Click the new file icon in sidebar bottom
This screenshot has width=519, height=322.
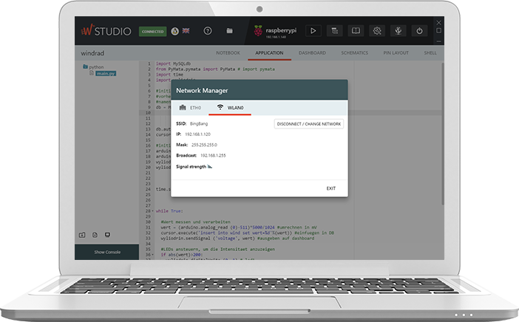(x=95, y=235)
